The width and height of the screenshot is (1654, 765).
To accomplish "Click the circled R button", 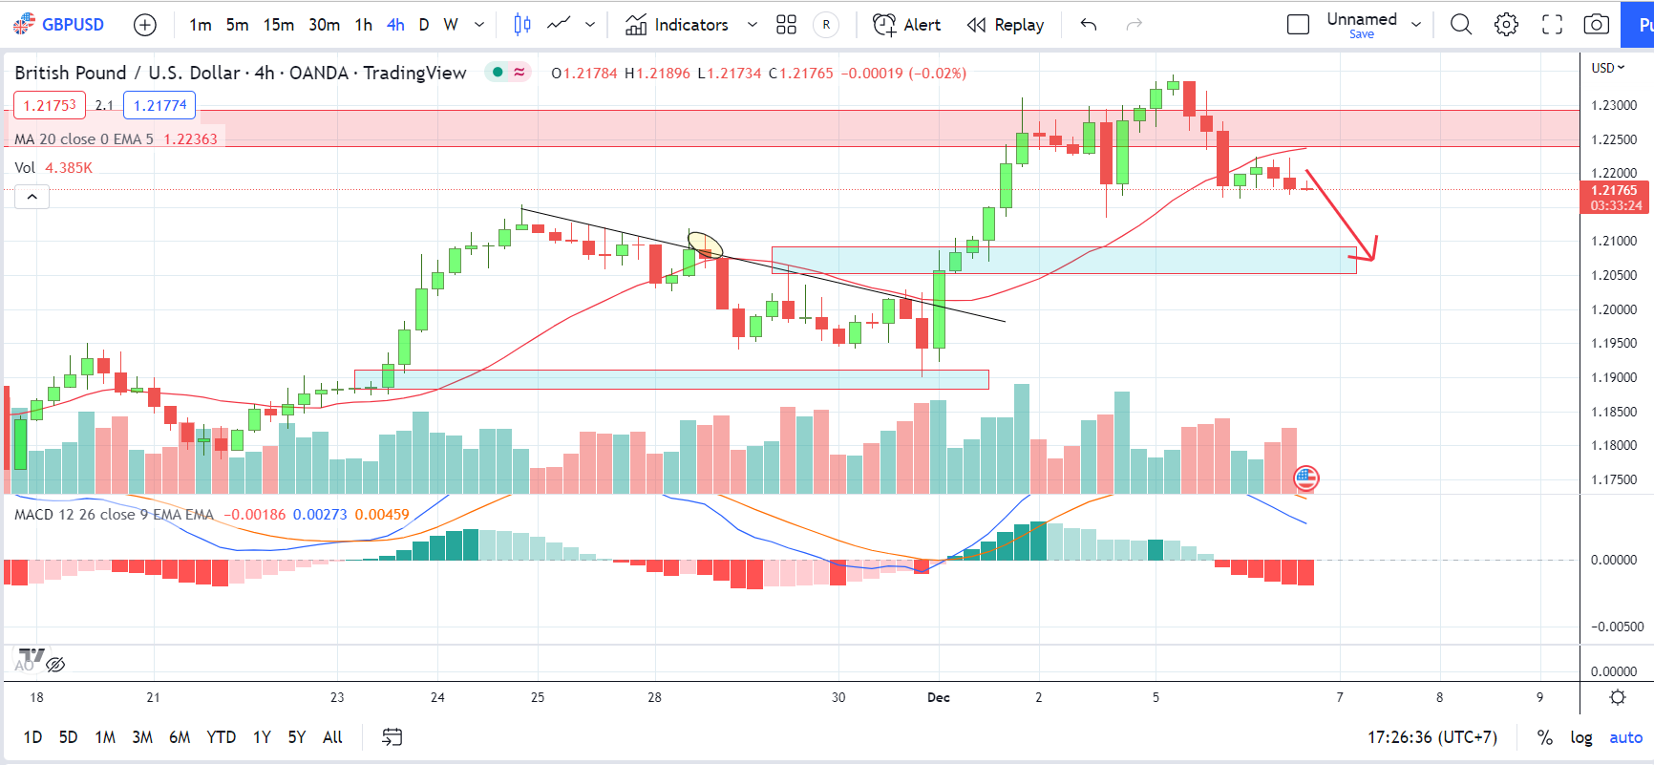I will (826, 25).
